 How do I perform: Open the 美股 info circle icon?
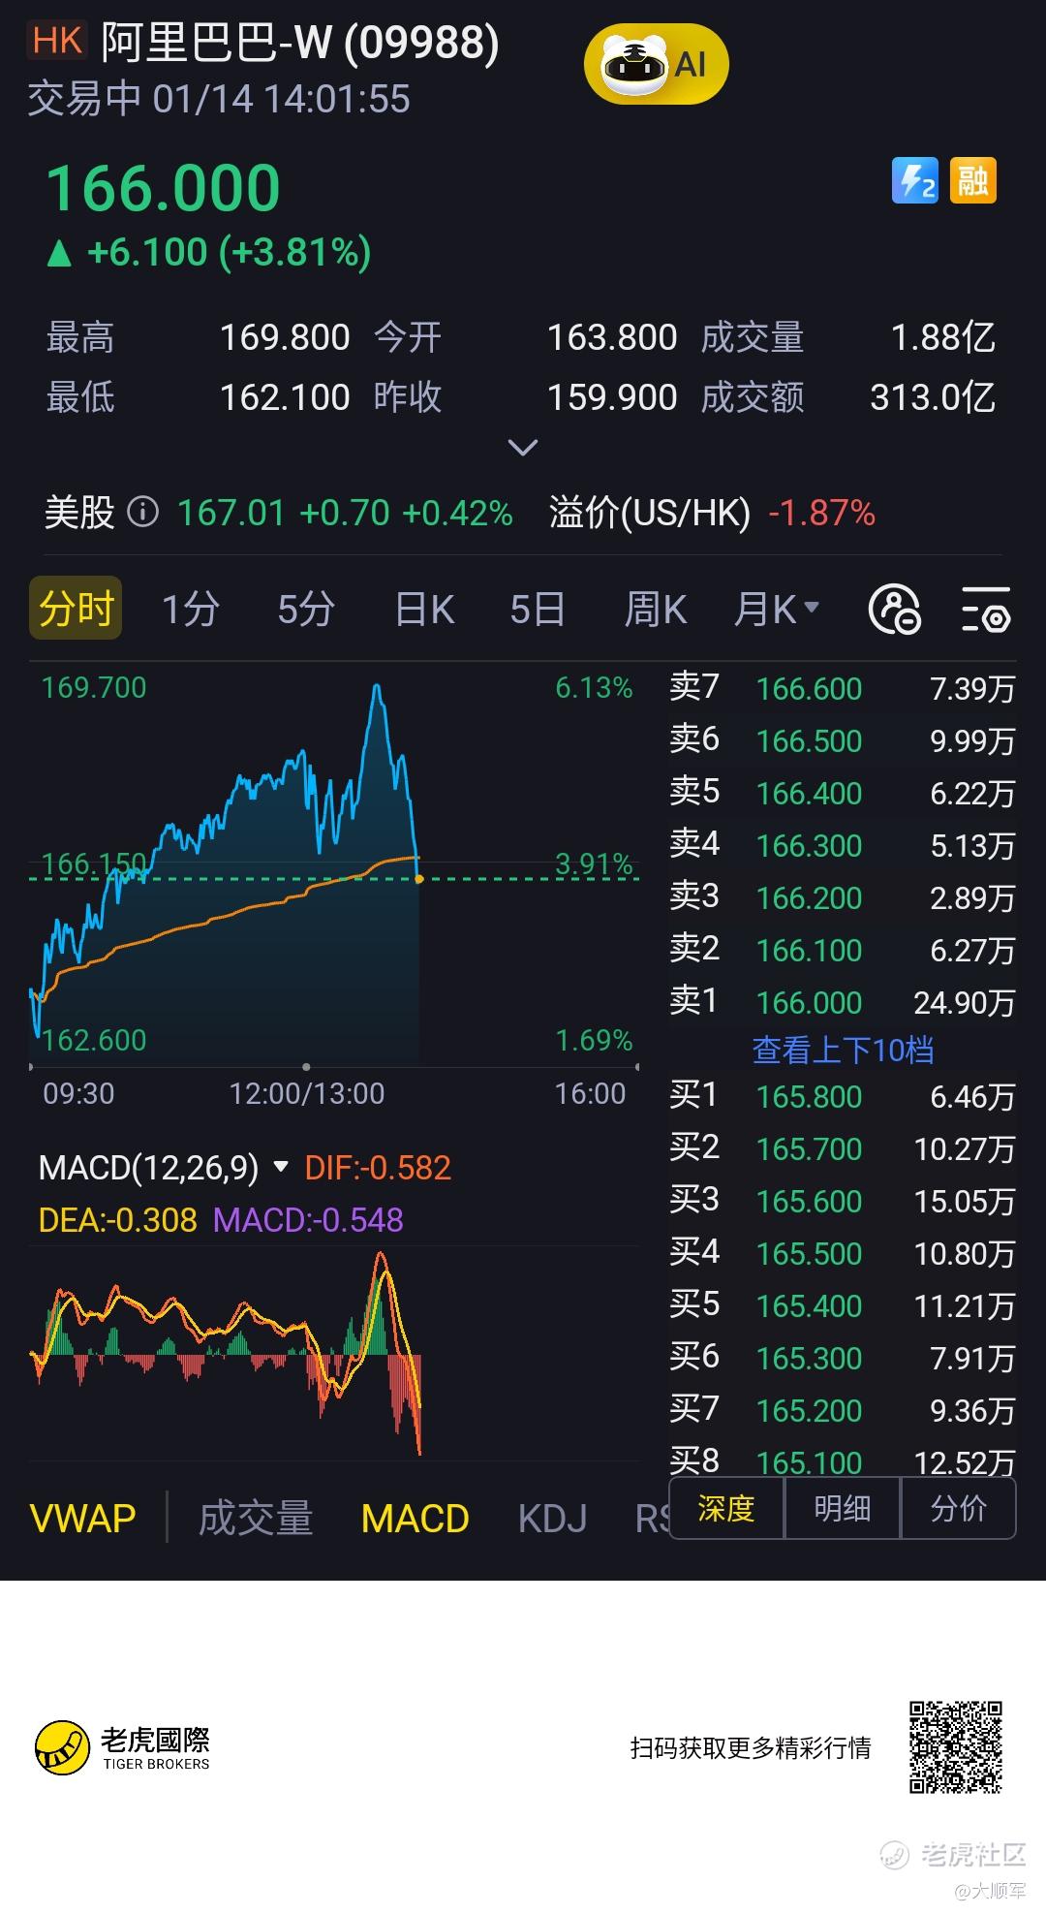point(142,511)
